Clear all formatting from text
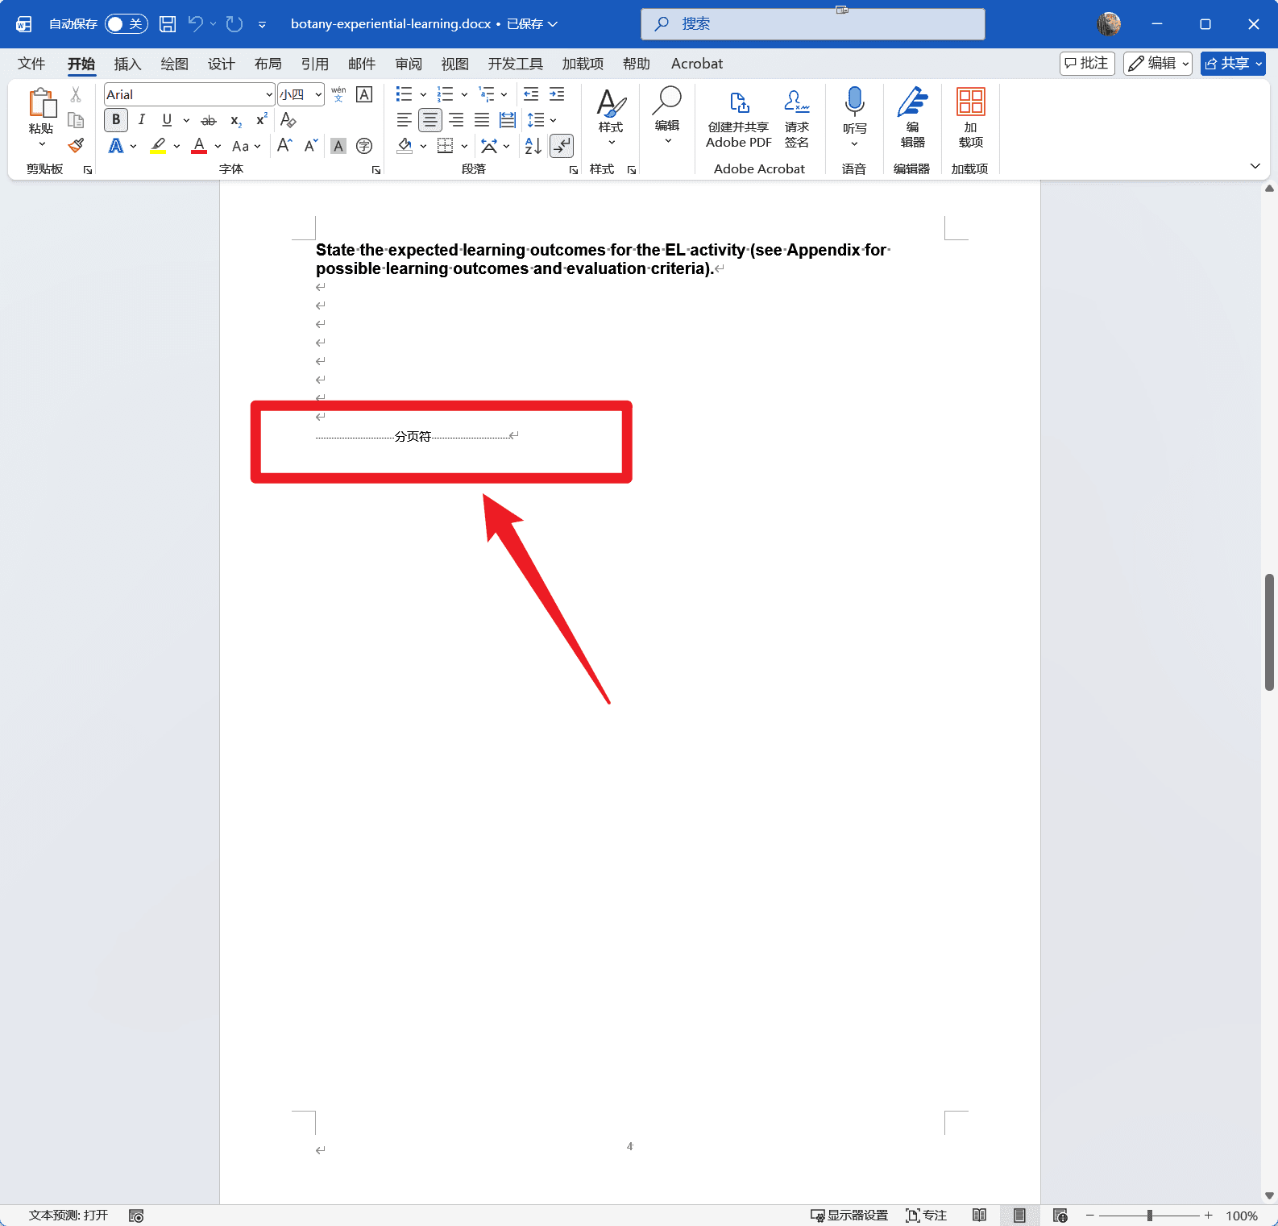The height and width of the screenshot is (1226, 1278). pyautogui.click(x=288, y=120)
